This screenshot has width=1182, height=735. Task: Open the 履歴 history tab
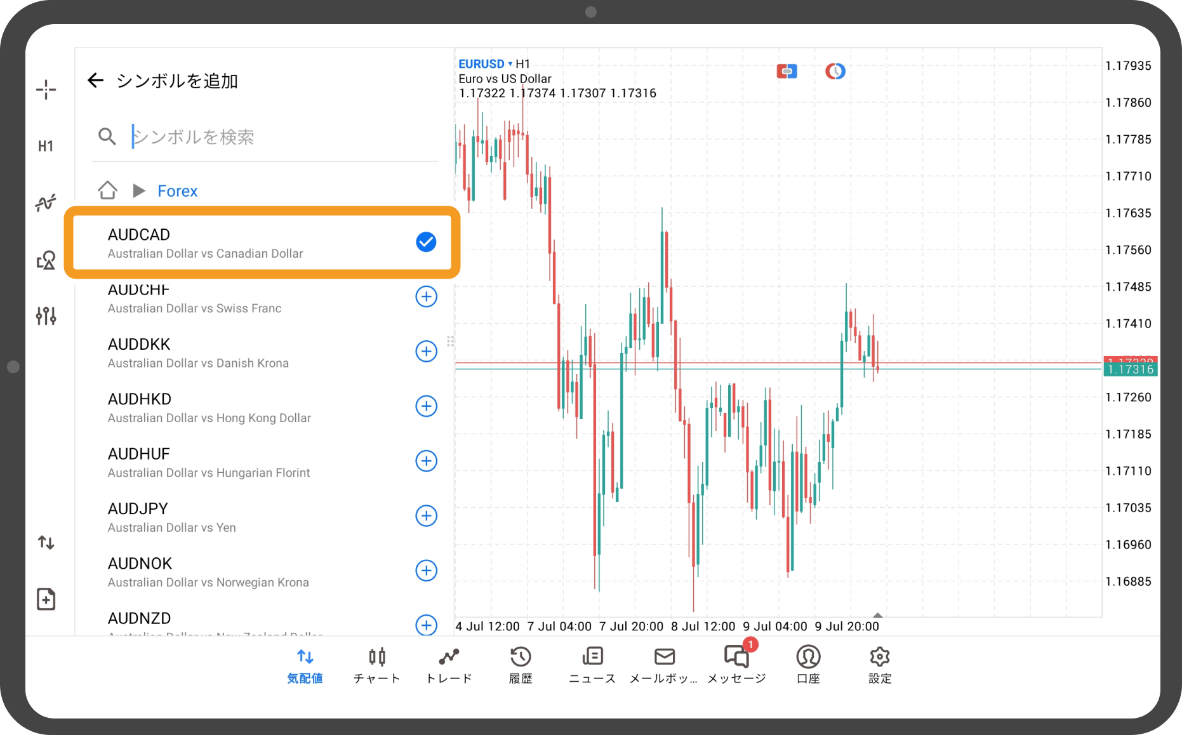click(521, 665)
